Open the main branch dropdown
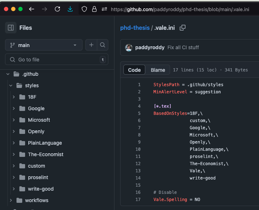Viewport: 259px width, 210px height. pyautogui.click(x=44, y=45)
